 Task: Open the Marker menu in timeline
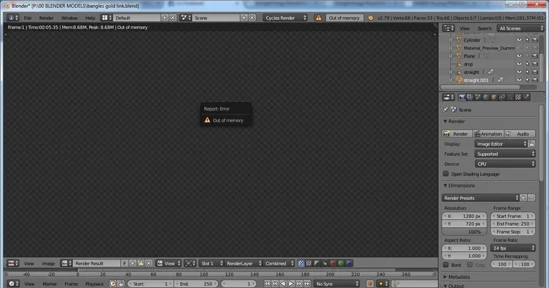pyautogui.click(x=49, y=284)
